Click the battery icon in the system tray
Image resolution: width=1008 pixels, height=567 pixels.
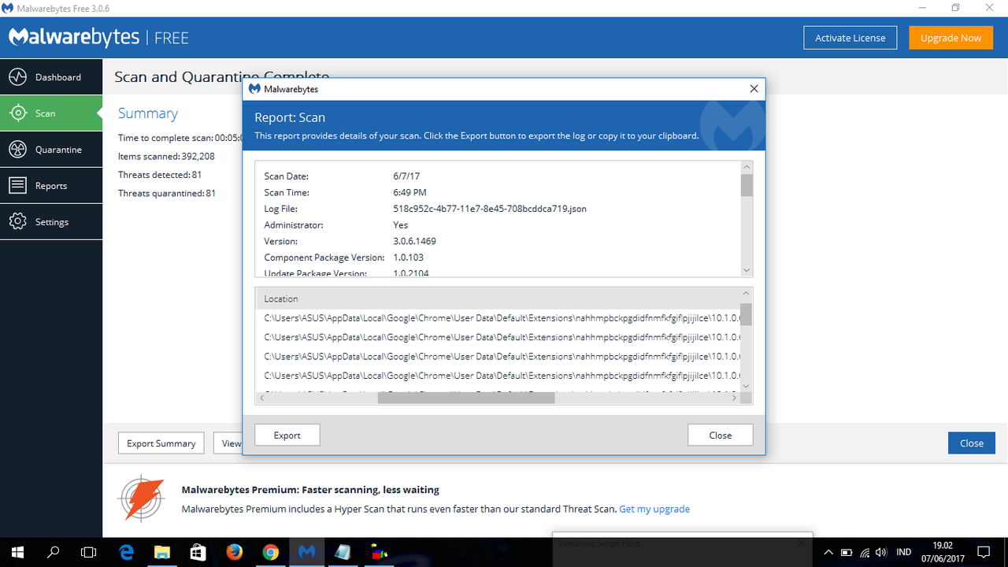click(847, 552)
